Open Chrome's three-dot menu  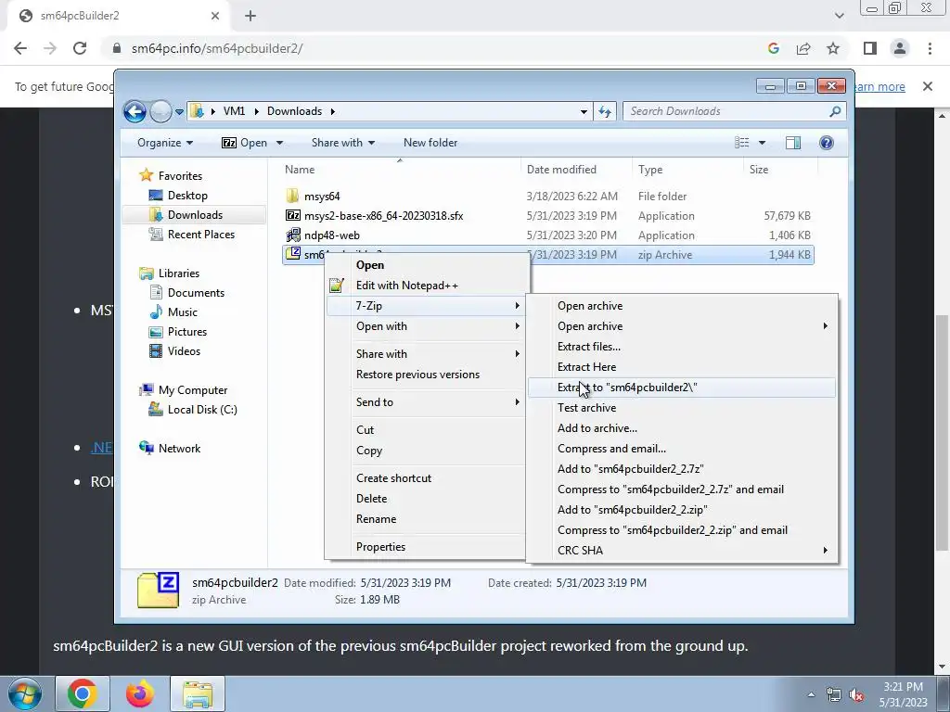pyautogui.click(x=930, y=48)
